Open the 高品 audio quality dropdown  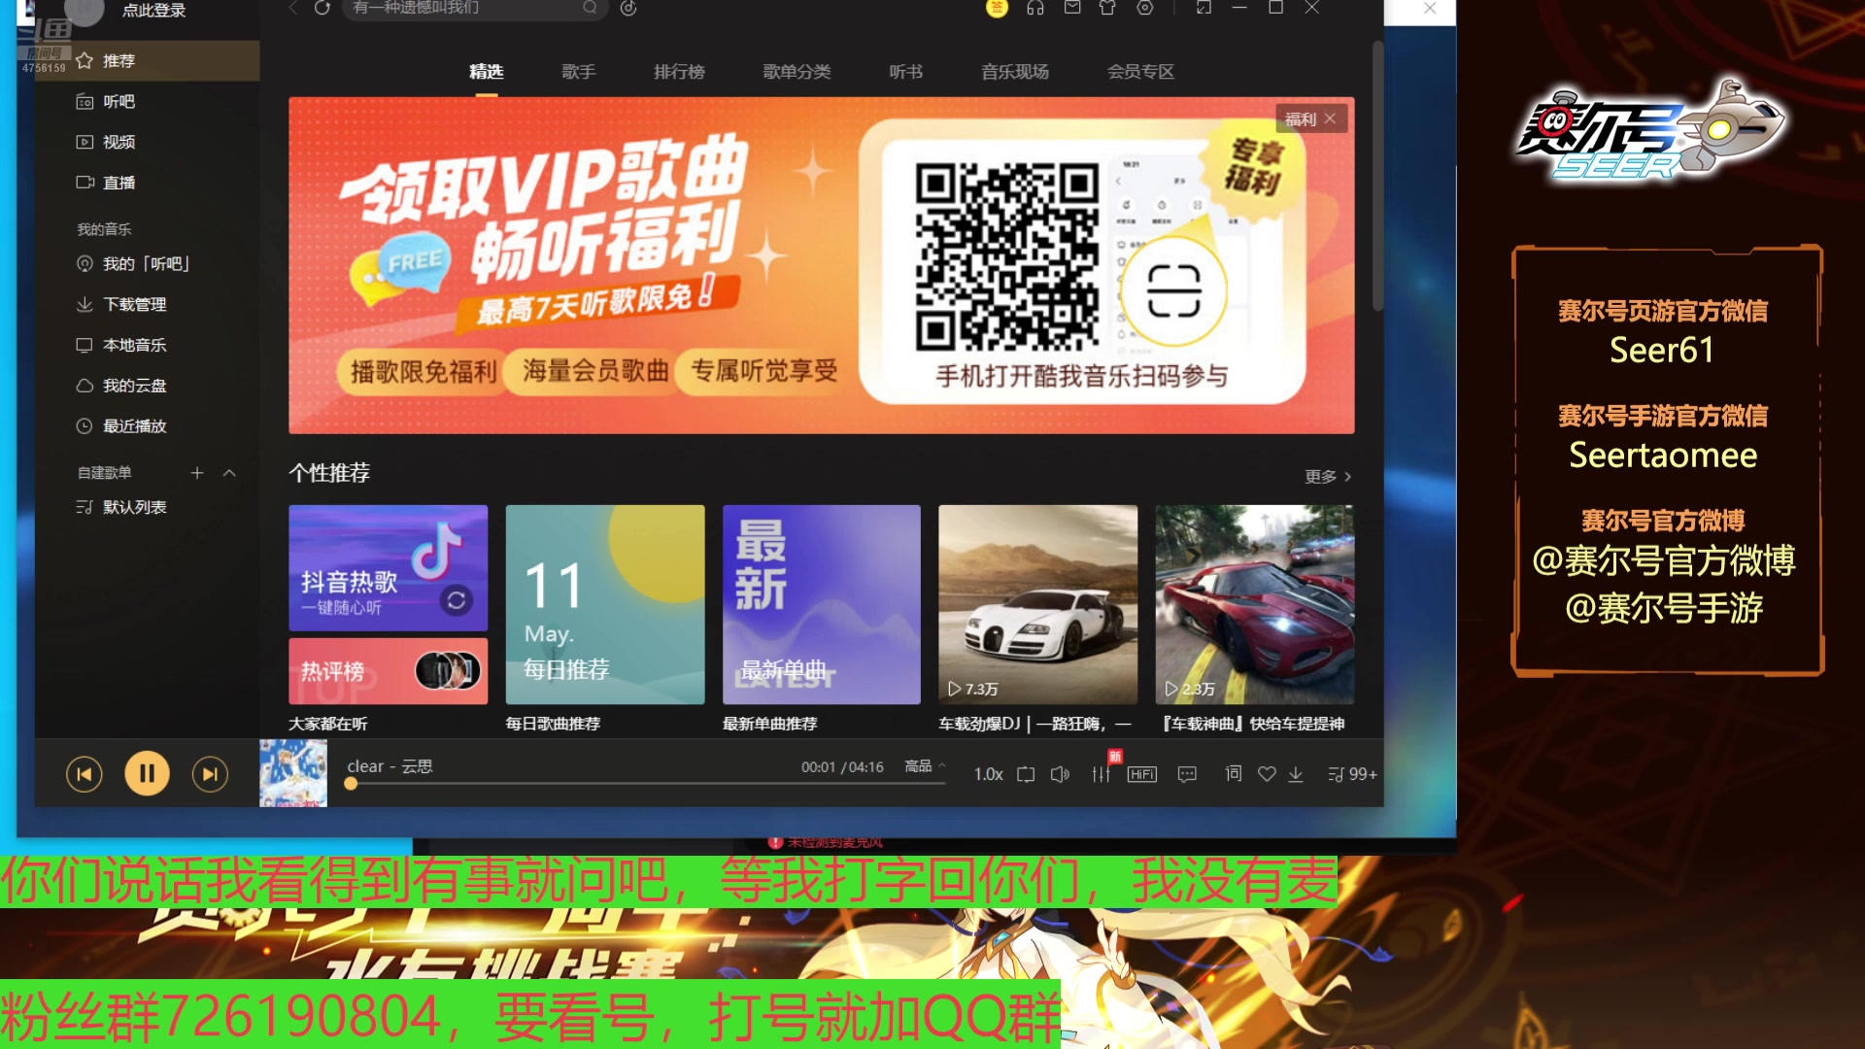click(925, 766)
